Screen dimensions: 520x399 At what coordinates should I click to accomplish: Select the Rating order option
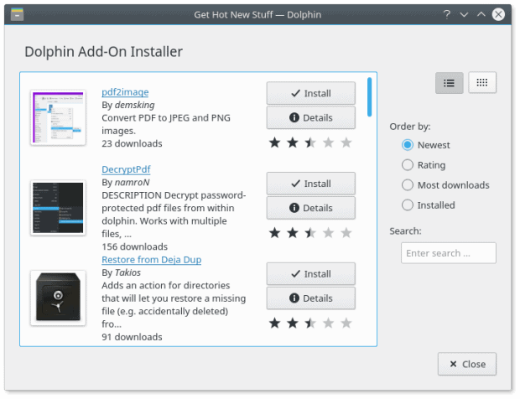[408, 165]
